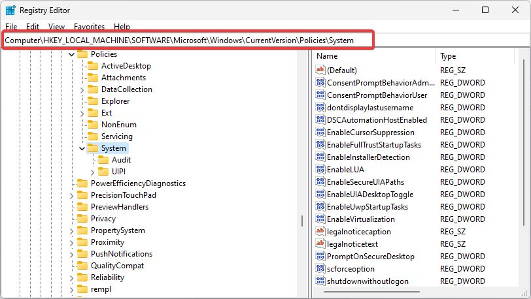Select the PushNotifications key label

(122, 254)
